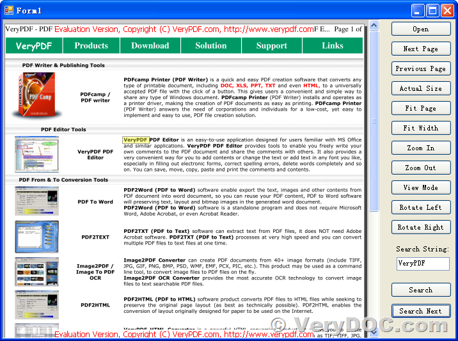Click the PDF2TEXT screenshot thumbnail
Image resolution: width=458 pixels, height=341 pixels.
pyautogui.click(x=37, y=237)
